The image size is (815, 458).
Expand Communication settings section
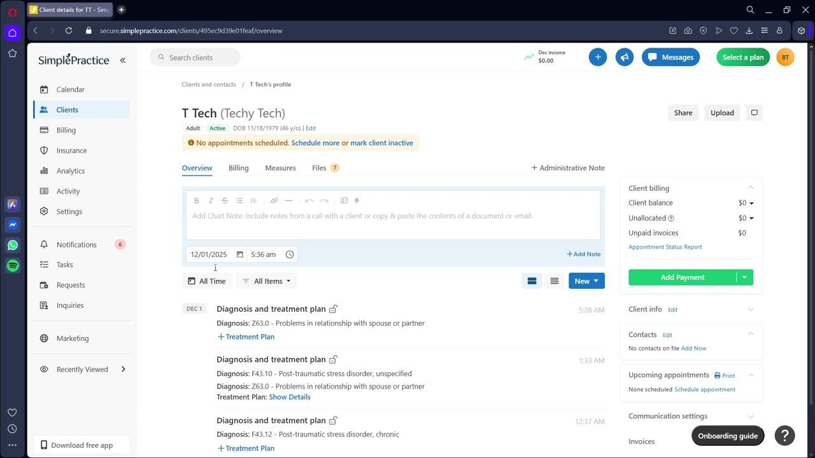[751, 417]
